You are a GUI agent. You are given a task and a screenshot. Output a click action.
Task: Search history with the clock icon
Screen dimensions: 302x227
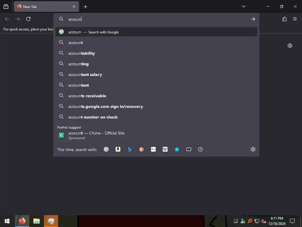coord(200,149)
